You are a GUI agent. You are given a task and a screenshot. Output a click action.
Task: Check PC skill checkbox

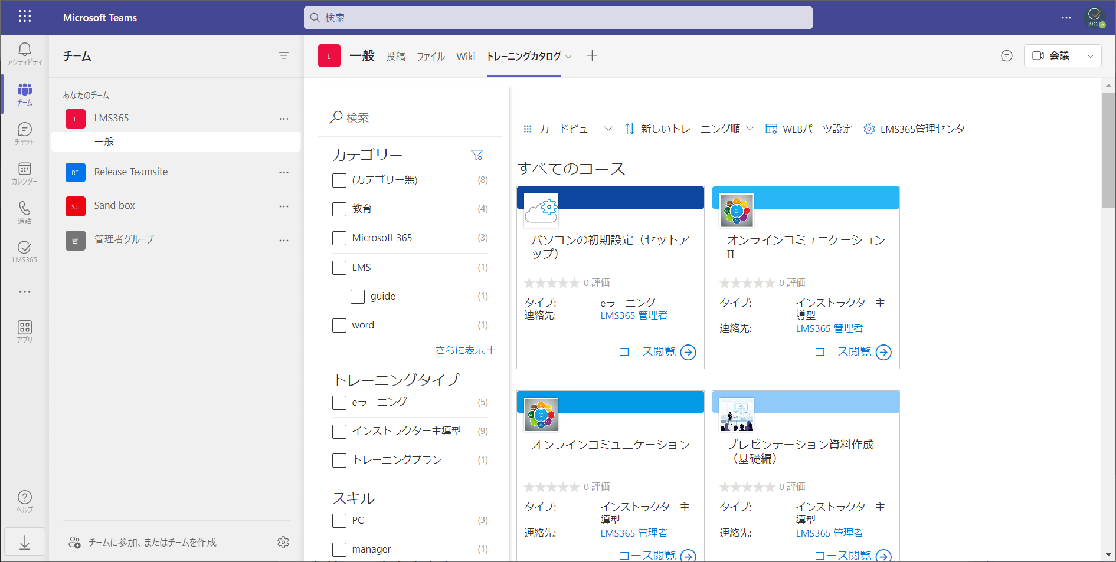[x=339, y=520]
